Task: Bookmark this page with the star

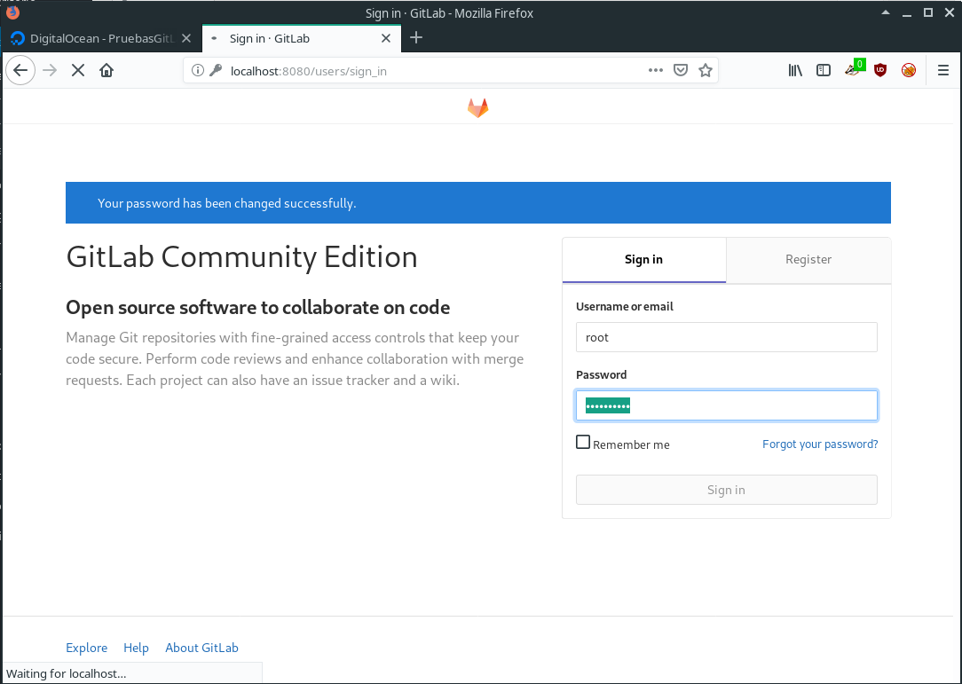Action: pos(706,71)
